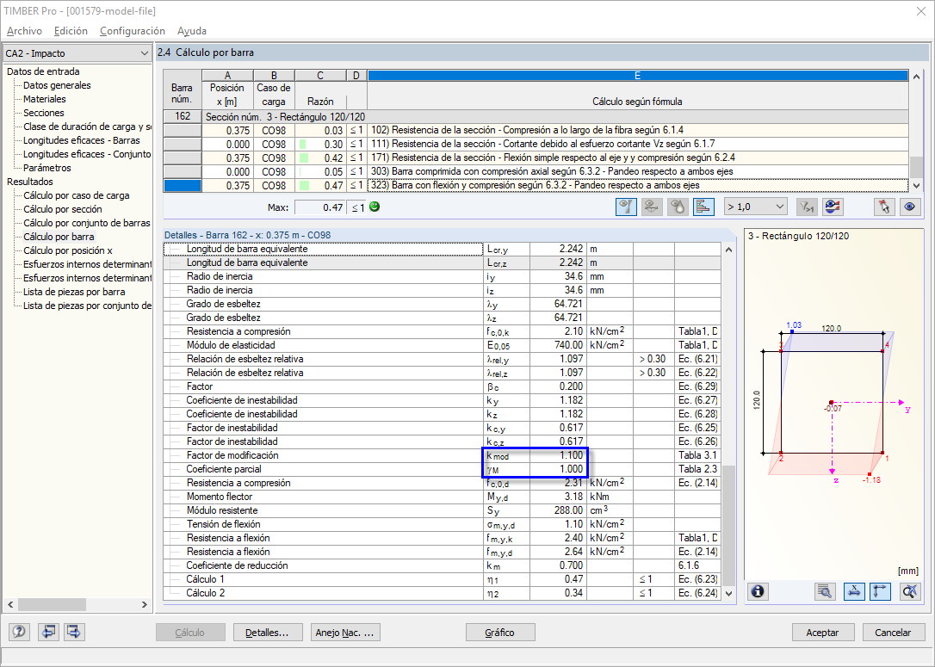
Task: Click the navigation tree horizontal scrollbar
Action: (x=77, y=604)
